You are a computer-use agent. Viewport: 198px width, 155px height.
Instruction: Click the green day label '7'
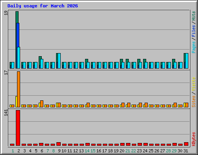point(48,151)
